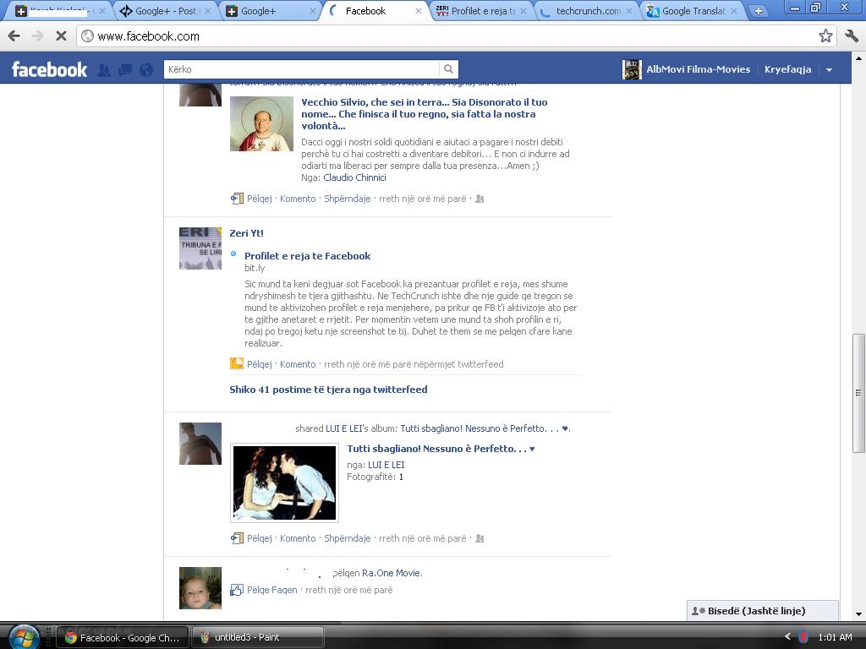
Task: Open Zeri Yt! page link
Action: click(246, 233)
